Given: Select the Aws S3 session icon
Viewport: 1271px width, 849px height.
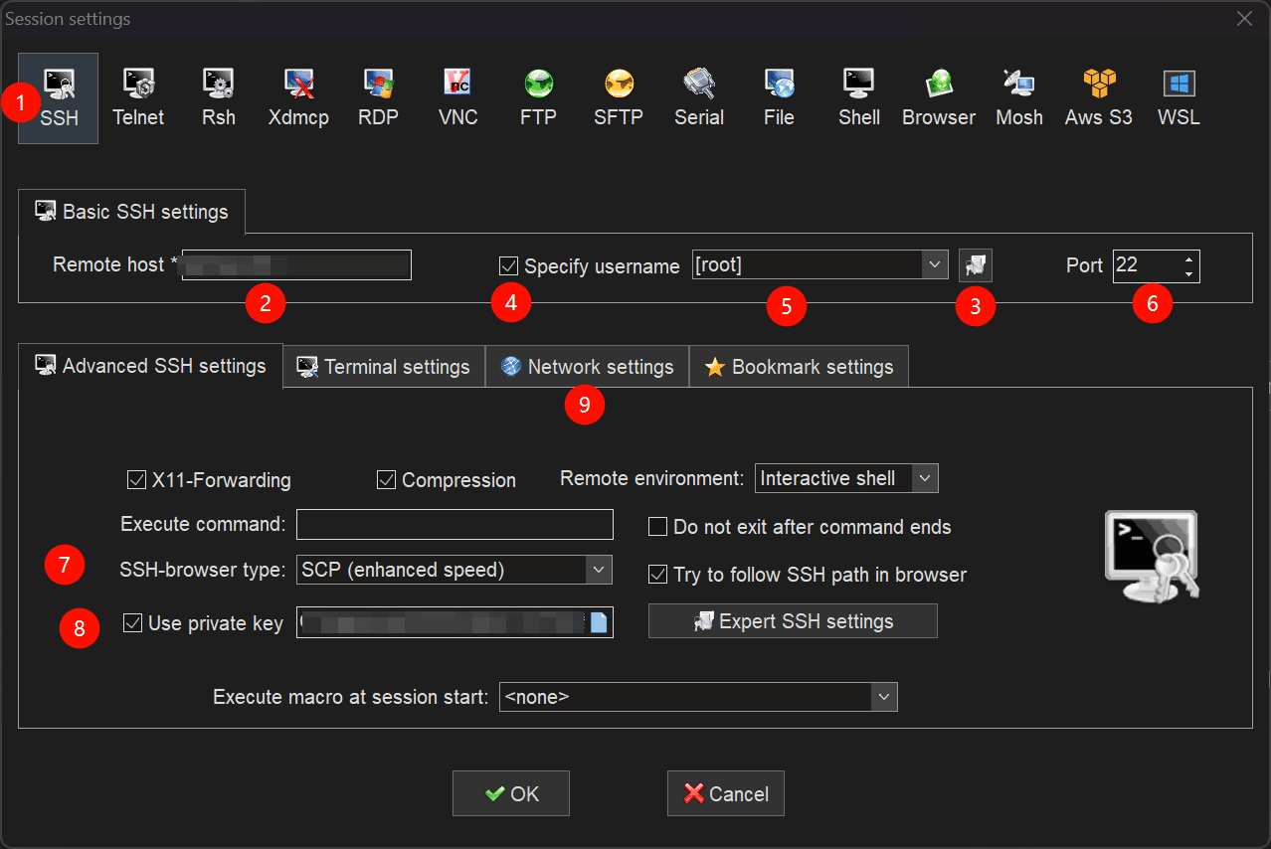Looking at the screenshot, I should coord(1098,97).
